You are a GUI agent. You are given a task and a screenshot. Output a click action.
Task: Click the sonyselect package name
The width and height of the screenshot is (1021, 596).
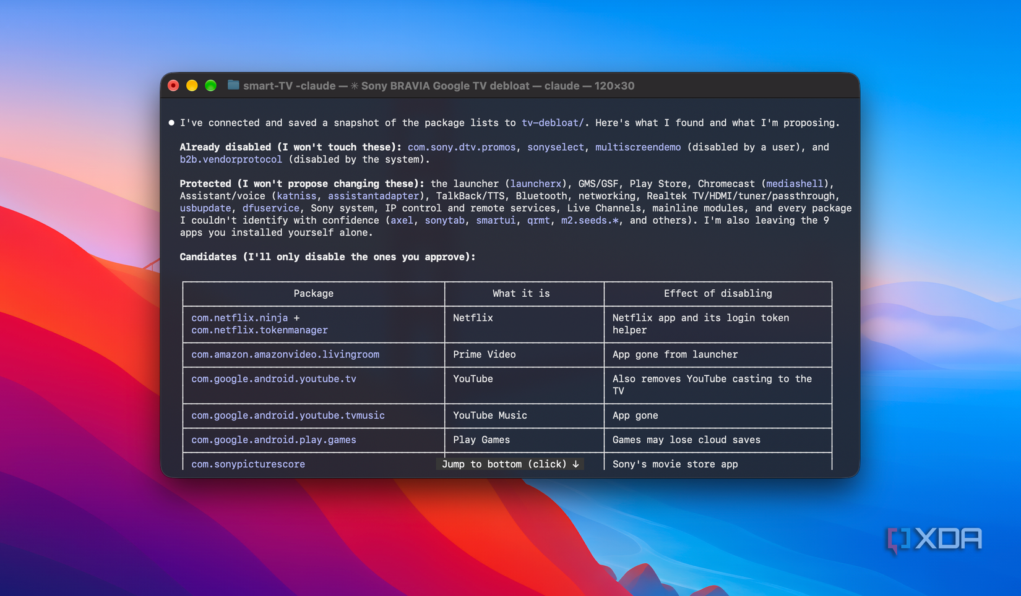(556, 147)
